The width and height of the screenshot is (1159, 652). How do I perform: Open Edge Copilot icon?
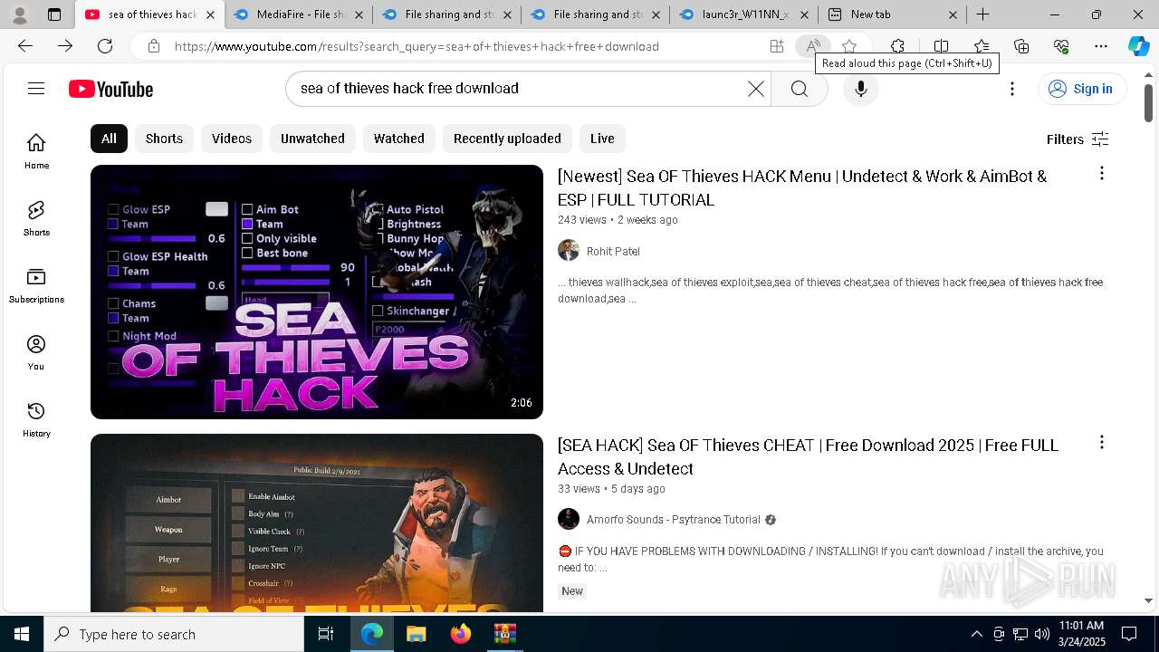point(1138,46)
